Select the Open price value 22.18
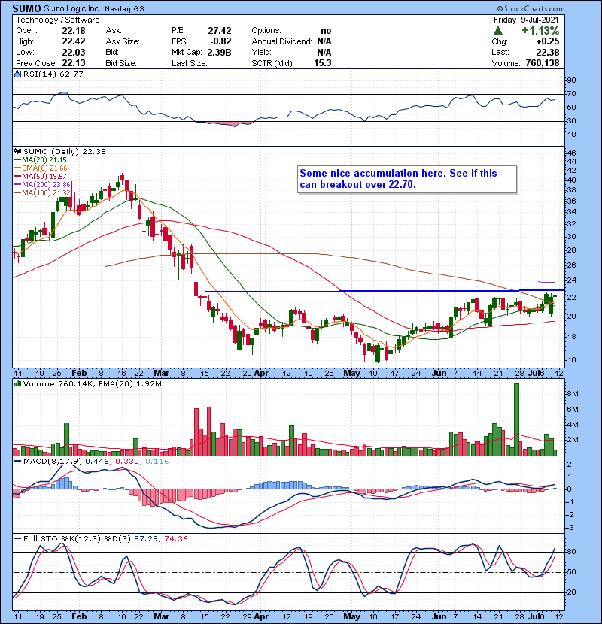 tap(74, 31)
